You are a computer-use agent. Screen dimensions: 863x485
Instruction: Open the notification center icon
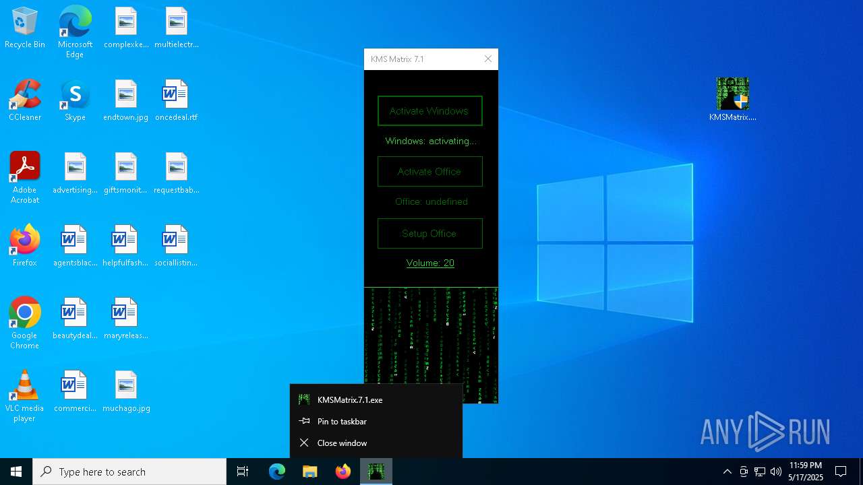point(841,472)
